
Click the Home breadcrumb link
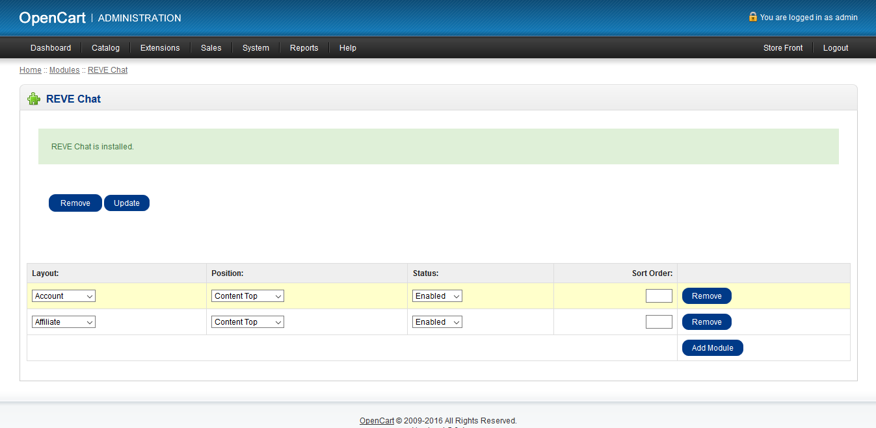click(31, 70)
